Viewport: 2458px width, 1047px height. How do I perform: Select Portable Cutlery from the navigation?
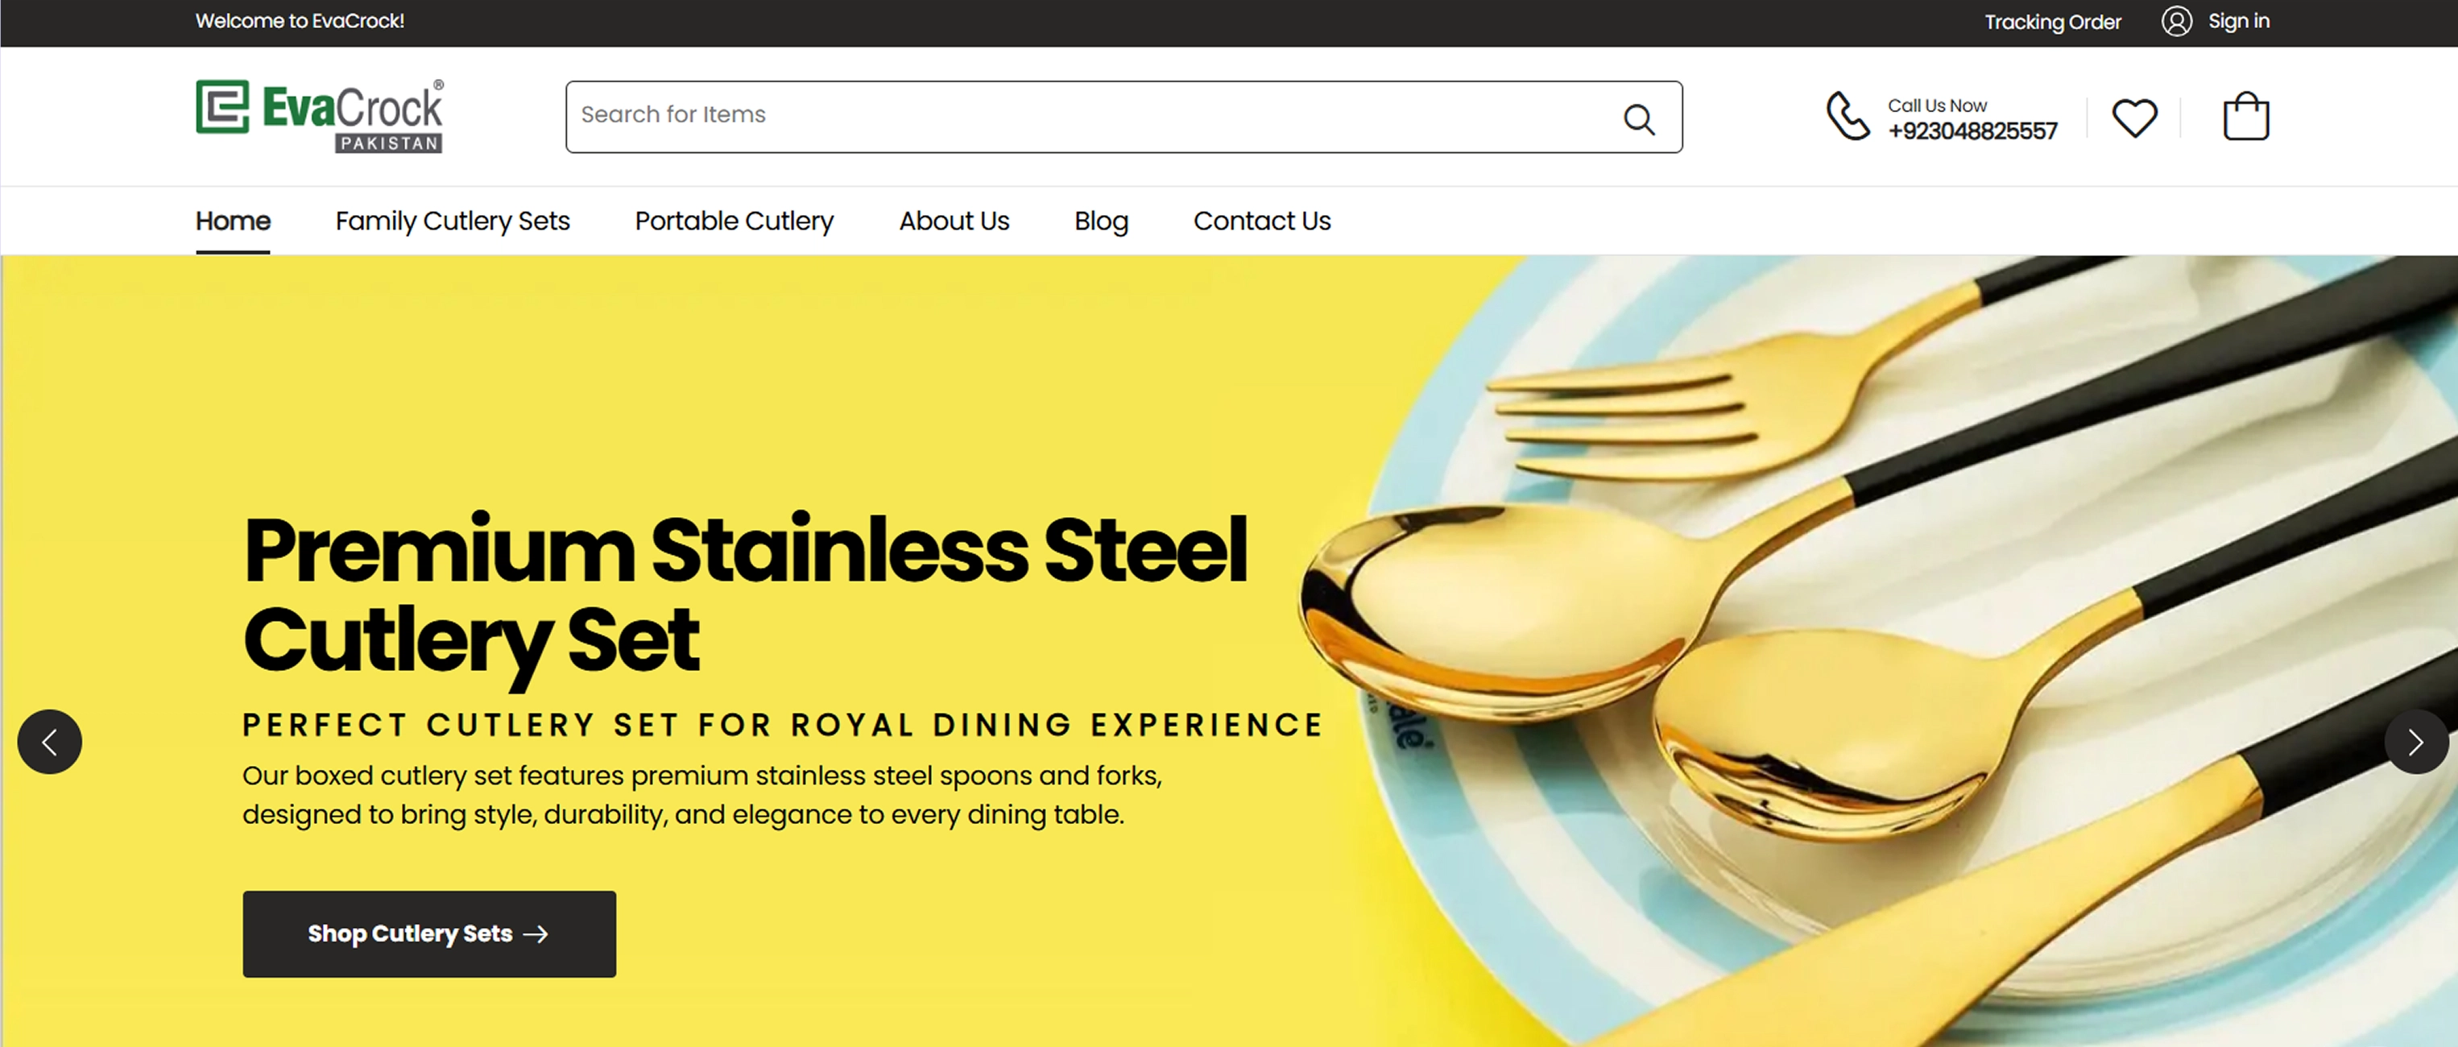[x=733, y=221]
